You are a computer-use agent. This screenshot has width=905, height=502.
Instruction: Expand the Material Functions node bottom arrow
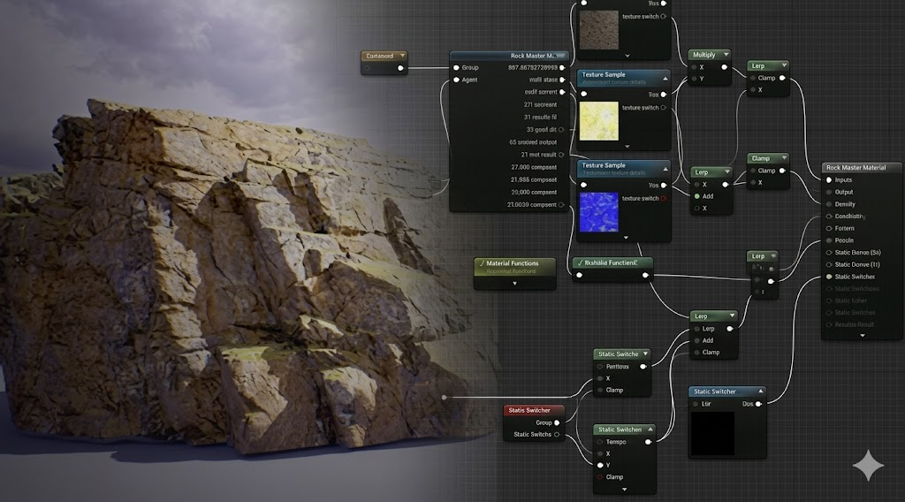coord(515,285)
